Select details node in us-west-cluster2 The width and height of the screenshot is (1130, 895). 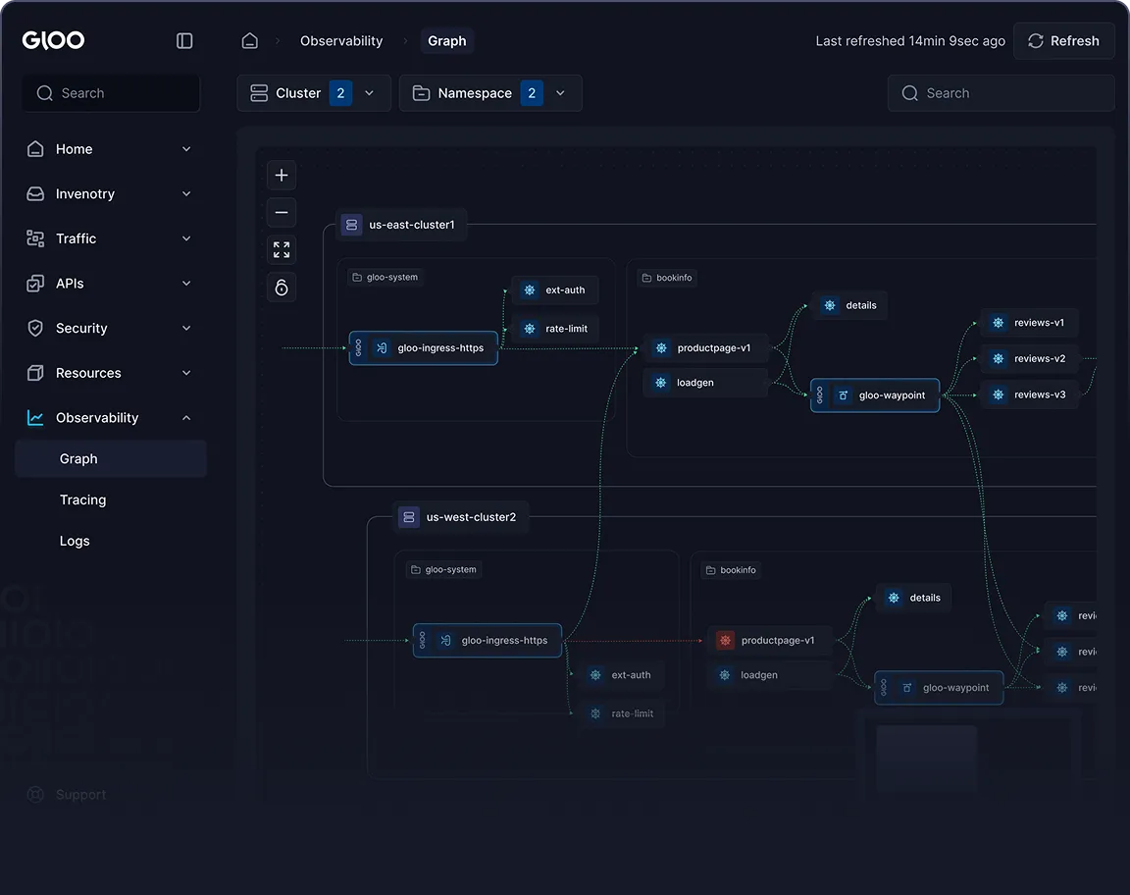[x=914, y=598]
